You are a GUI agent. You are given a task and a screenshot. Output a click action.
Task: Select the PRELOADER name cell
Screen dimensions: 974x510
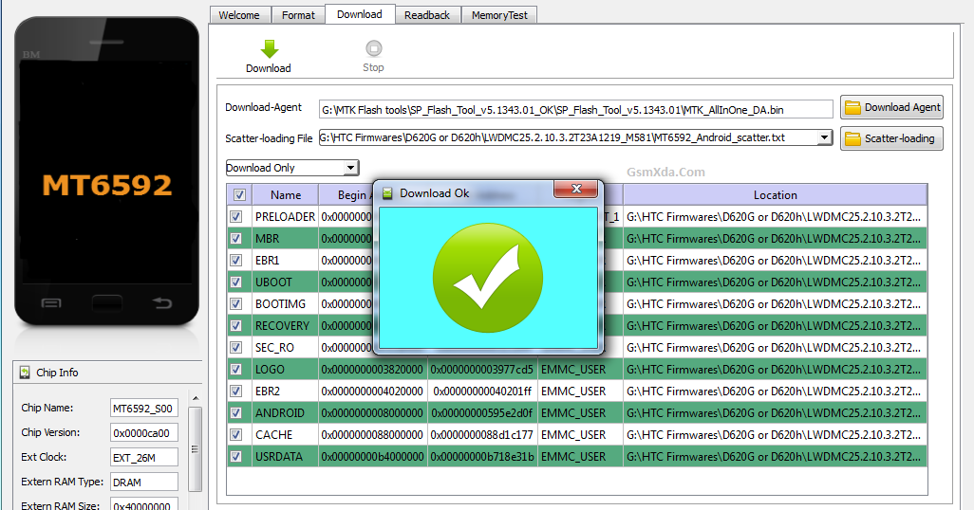[x=285, y=216]
